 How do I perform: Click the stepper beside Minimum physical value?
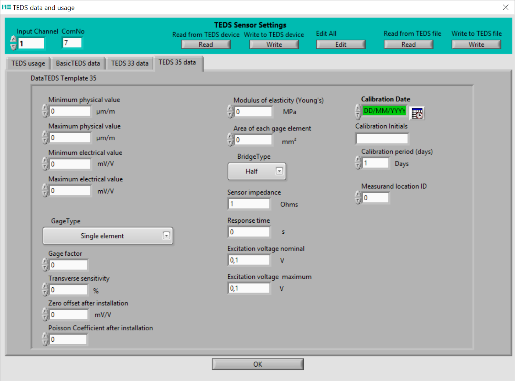point(45,111)
